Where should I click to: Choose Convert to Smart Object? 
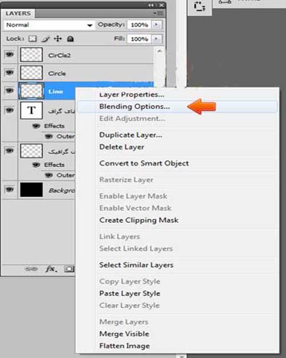point(144,163)
